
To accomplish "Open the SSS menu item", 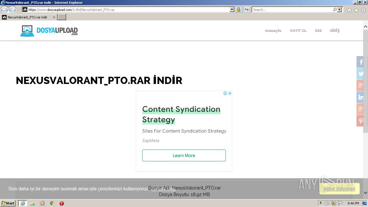I will (318, 30).
